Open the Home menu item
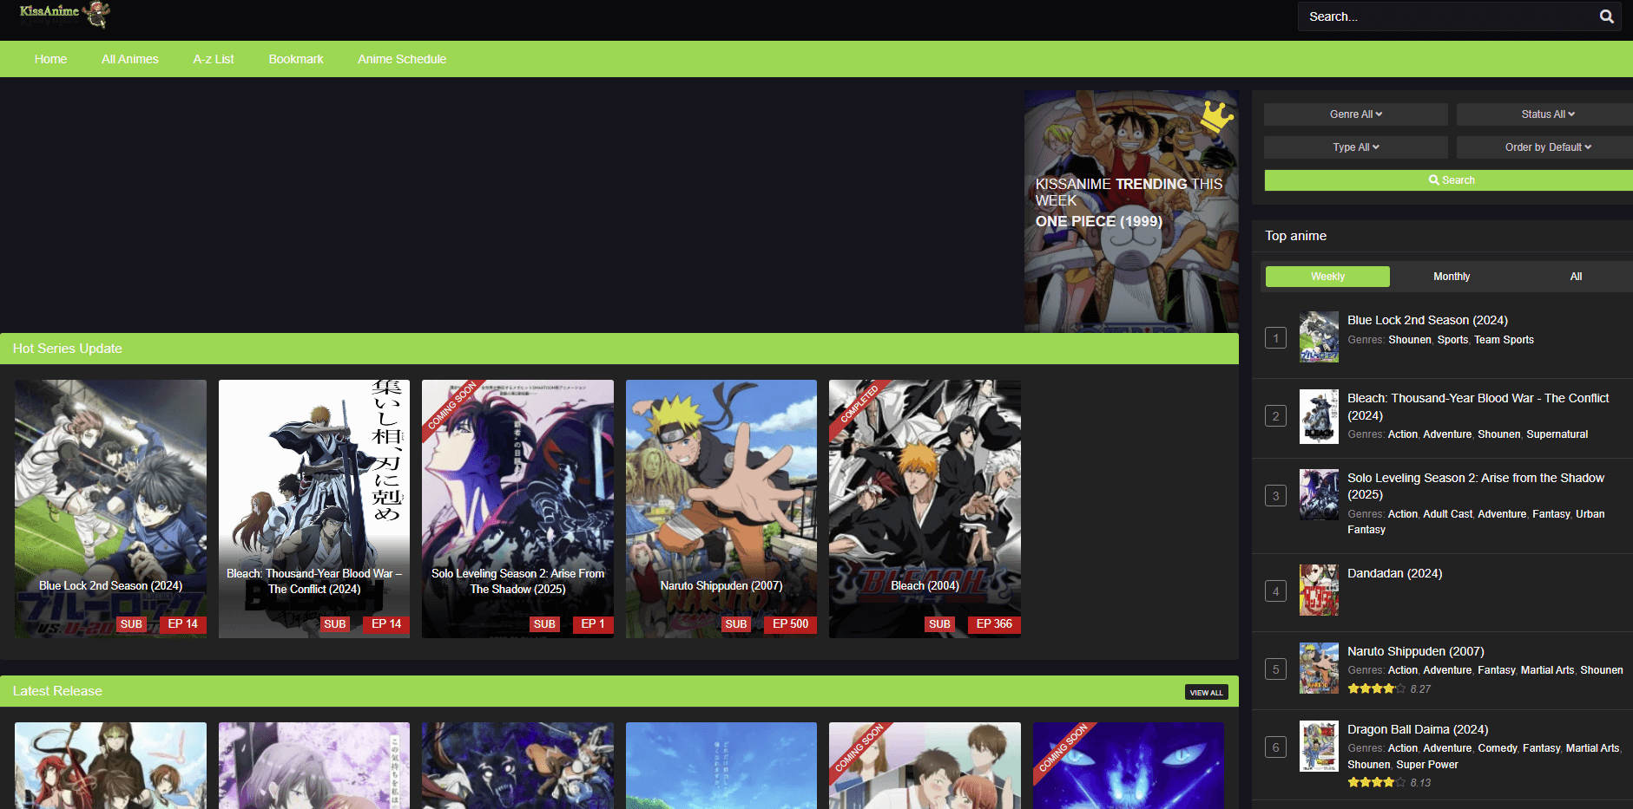The height and width of the screenshot is (809, 1633). point(50,59)
